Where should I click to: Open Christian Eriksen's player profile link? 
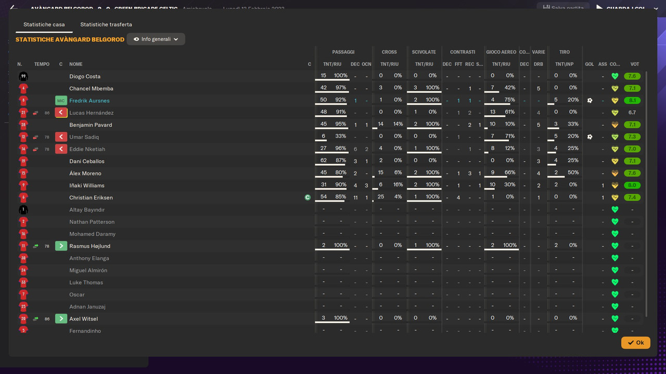click(91, 198)
